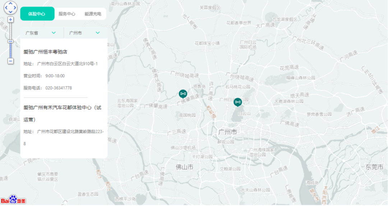Click the 白云山 map label

click(x=244, y=113)
